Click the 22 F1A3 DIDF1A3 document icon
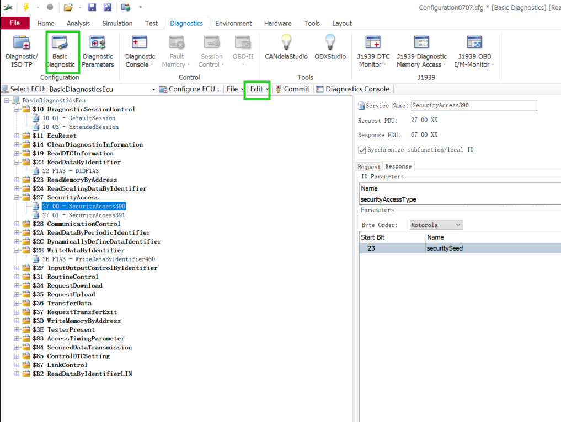This screenshot has height=422, width=561. pyautogui.click(x=36, y=171)
